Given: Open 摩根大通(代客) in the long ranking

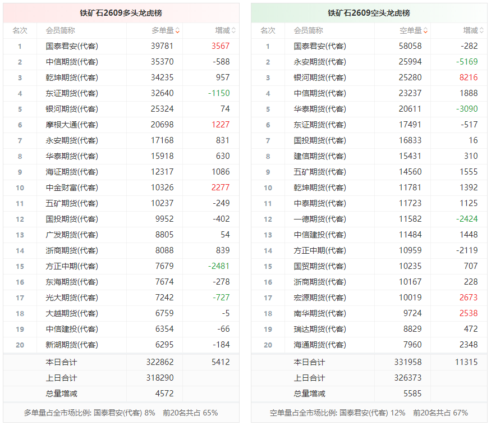Looking at the screenshot, I should coord(71,125).
